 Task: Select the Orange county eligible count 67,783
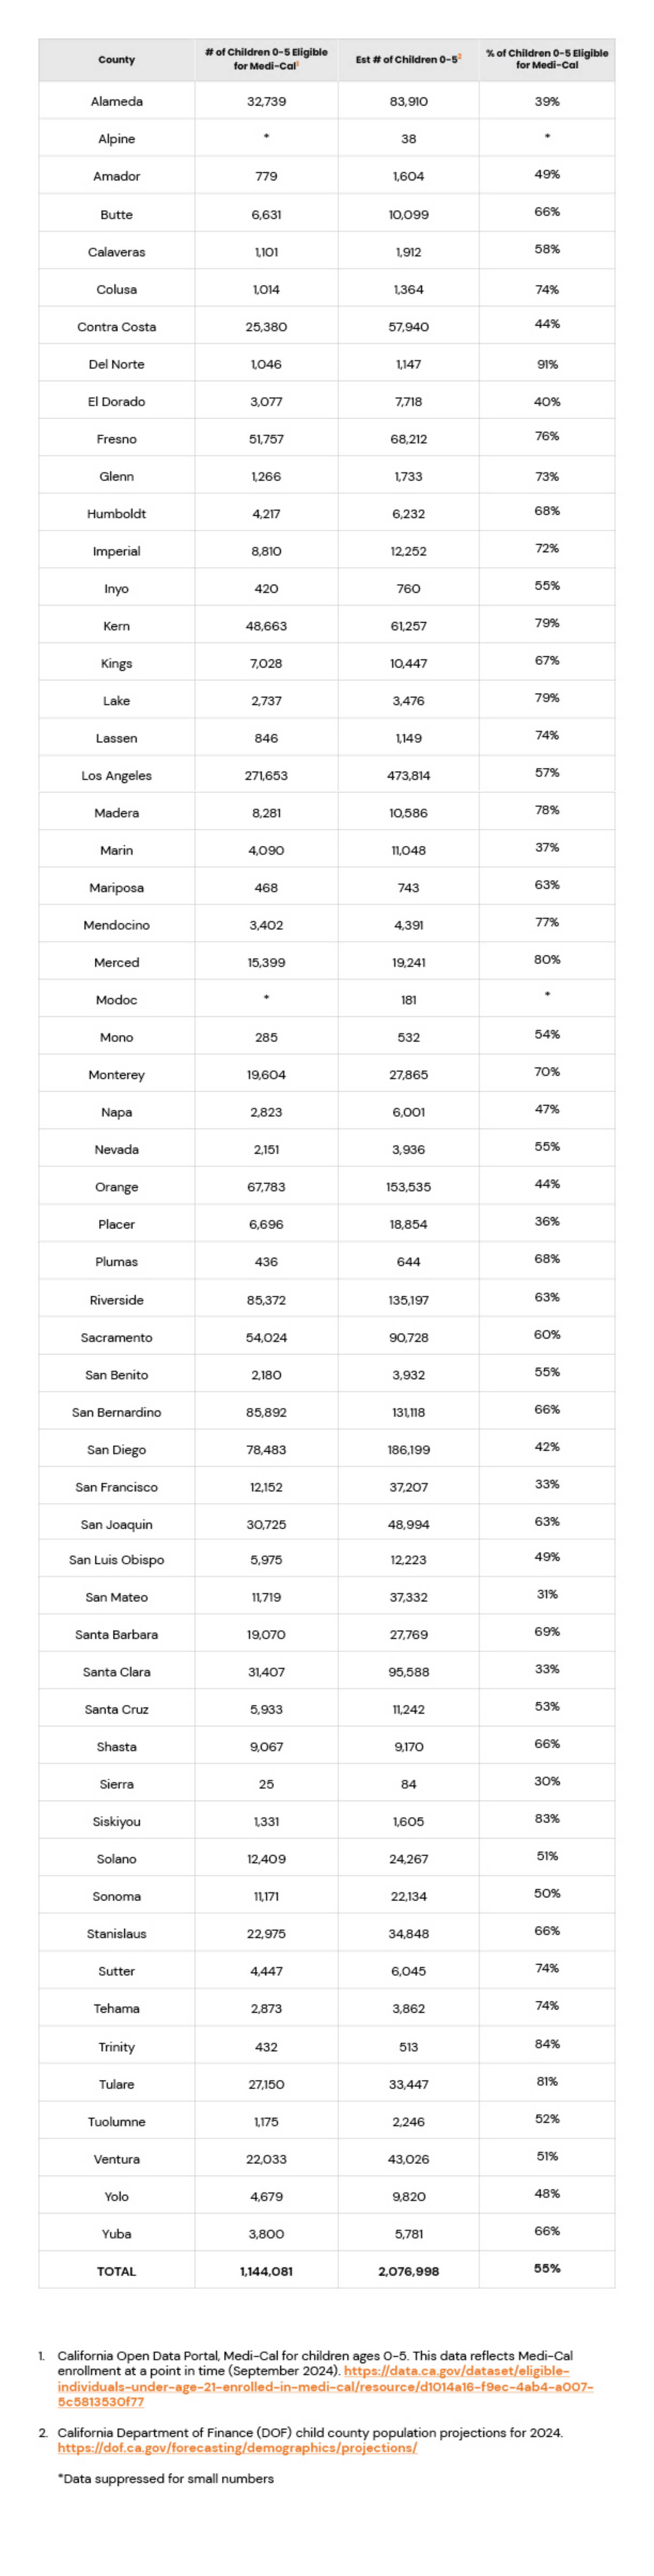(x=266, y=1187)
